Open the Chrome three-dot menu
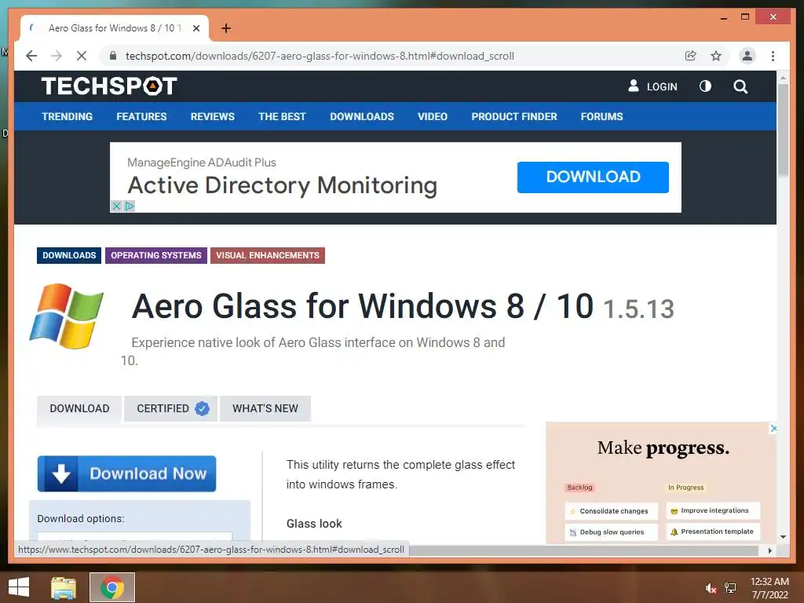The width and height of the screenshot is (804, 603). (773, 56)
